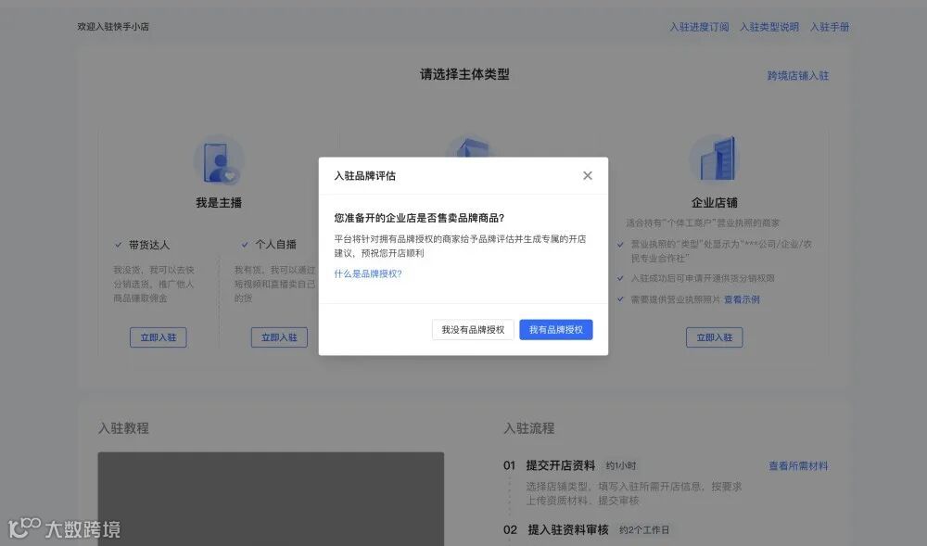The image size is (927, 546).
Task: Click the 我是主播 title text
Action: point(219,203)
